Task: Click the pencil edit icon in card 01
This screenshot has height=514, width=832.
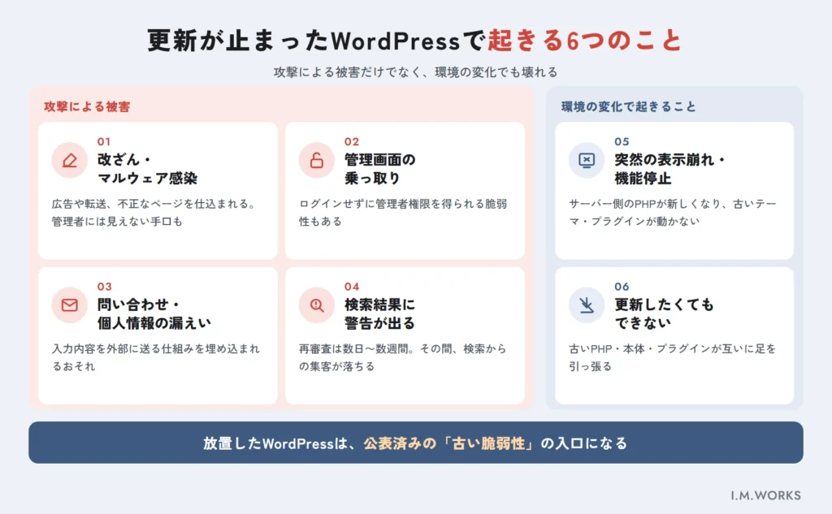Action: coord(70,160)
